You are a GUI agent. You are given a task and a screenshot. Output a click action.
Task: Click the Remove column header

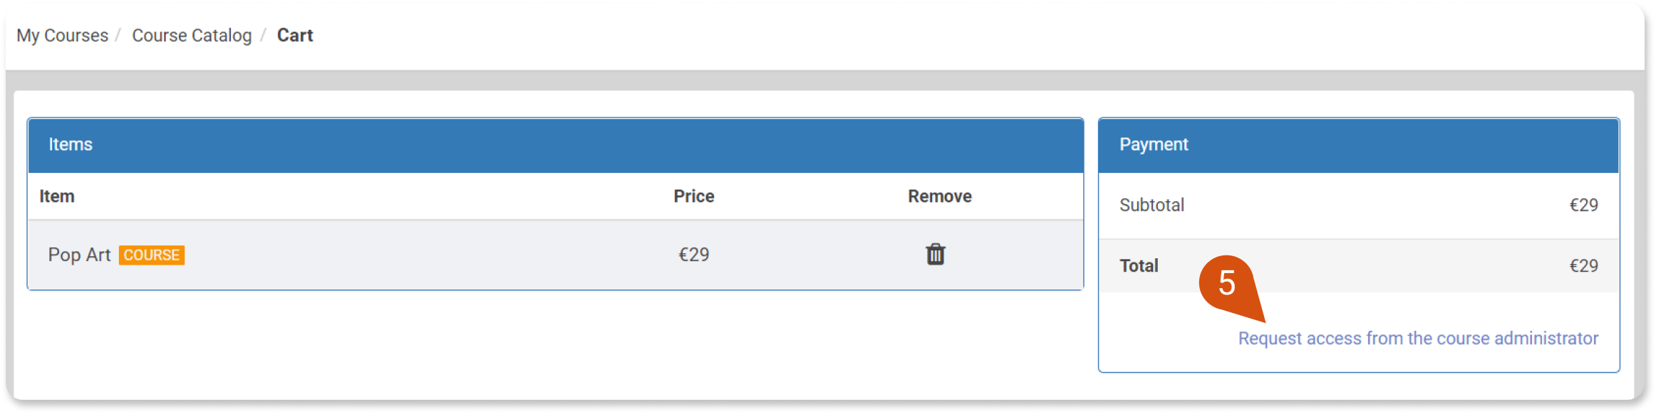[940, 196]
